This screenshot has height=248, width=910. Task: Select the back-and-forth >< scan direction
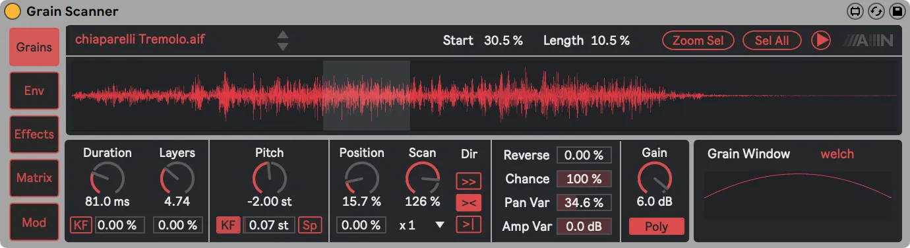(x=469, y=202)
